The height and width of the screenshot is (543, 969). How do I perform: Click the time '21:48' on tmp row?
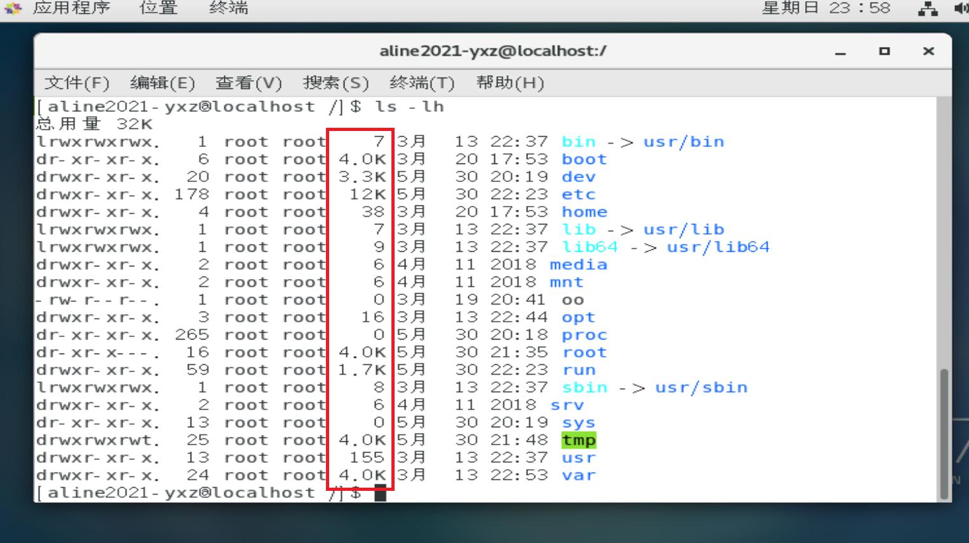point(519,440)
